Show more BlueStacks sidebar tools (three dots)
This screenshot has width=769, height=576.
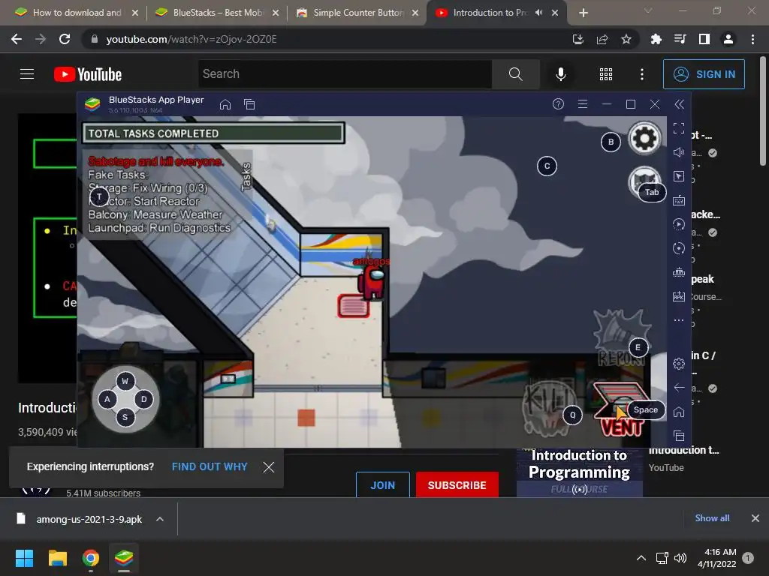pyautogui.click(x=679, y=320)
